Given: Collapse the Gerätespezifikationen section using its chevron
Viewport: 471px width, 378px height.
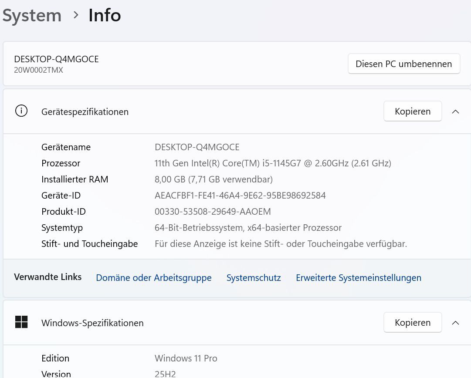Looking at the screenshot, I should click(455, 111).
